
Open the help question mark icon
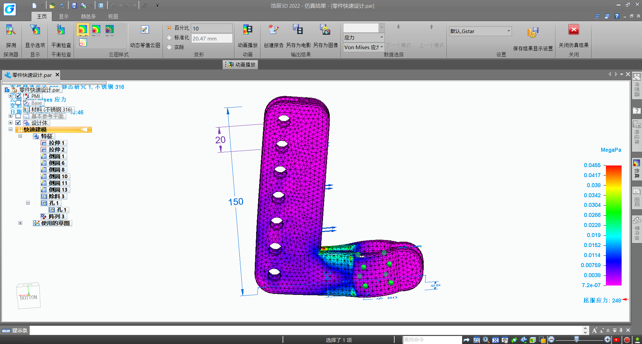point(617,16)
